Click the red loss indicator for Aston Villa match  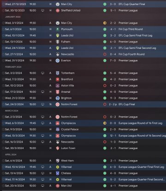pyautogui.click(x=105, y=85)
